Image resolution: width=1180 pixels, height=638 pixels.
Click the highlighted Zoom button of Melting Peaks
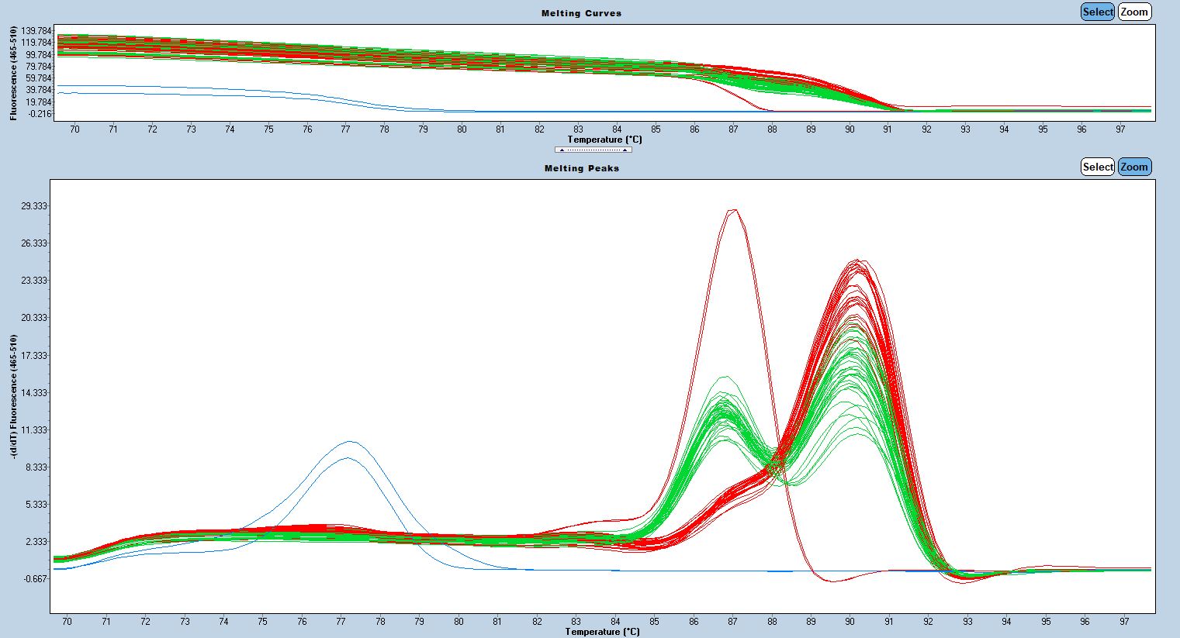(1133, 167)
